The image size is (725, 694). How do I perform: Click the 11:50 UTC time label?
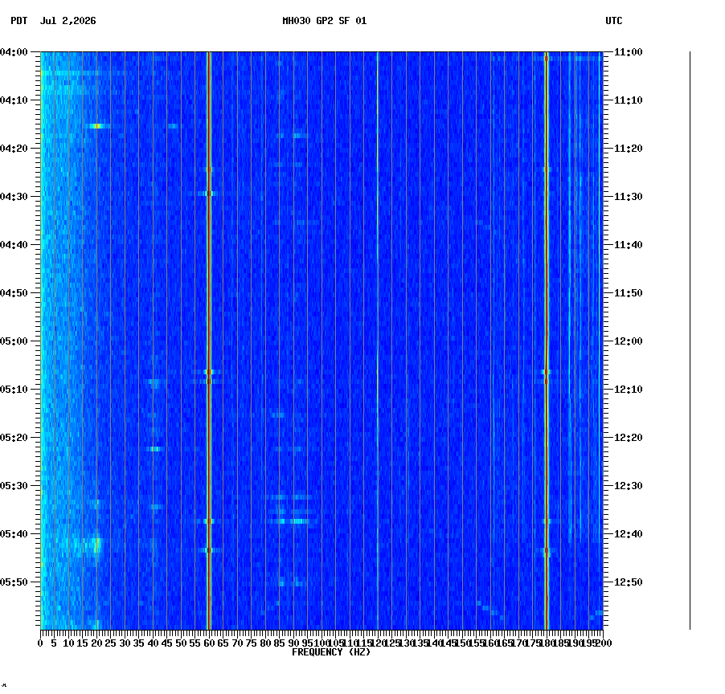coord(629,293)
